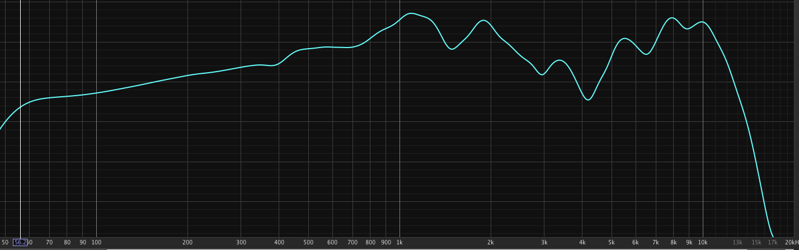Viewport: 799px width, 250px height.
Task: Click the 100 Hz axis label
Action: pos(96,242)
